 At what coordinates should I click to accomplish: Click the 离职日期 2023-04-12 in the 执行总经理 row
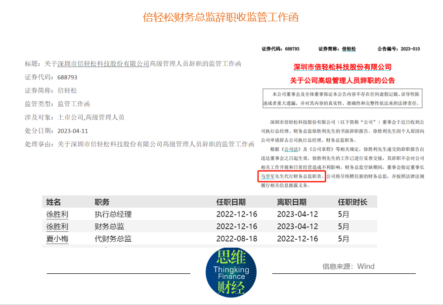(x=298, y=215)
